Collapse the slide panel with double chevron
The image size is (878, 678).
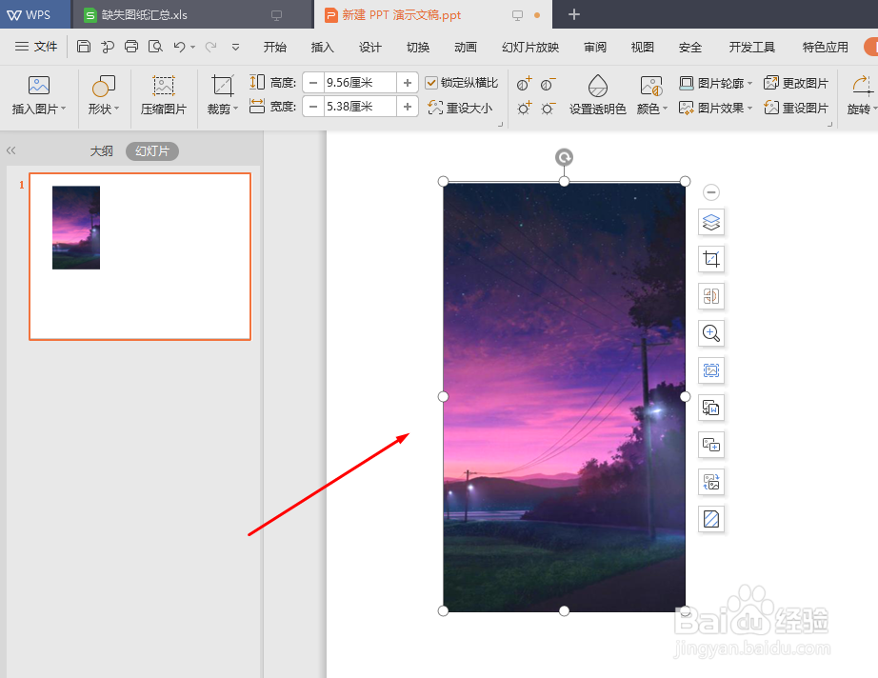tap(11, 150)
